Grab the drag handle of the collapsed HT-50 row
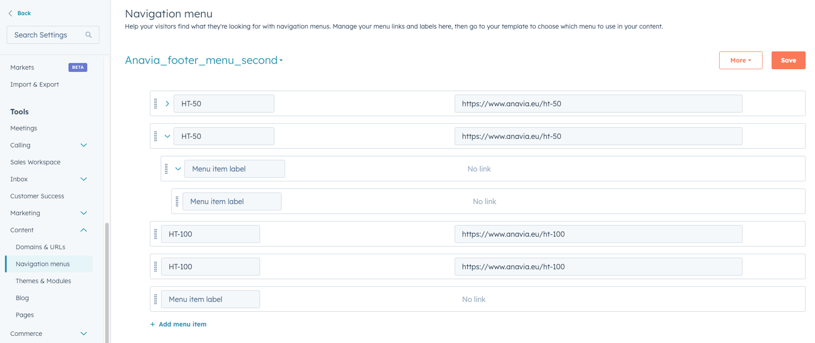815x343 pixels. [156, 104]
